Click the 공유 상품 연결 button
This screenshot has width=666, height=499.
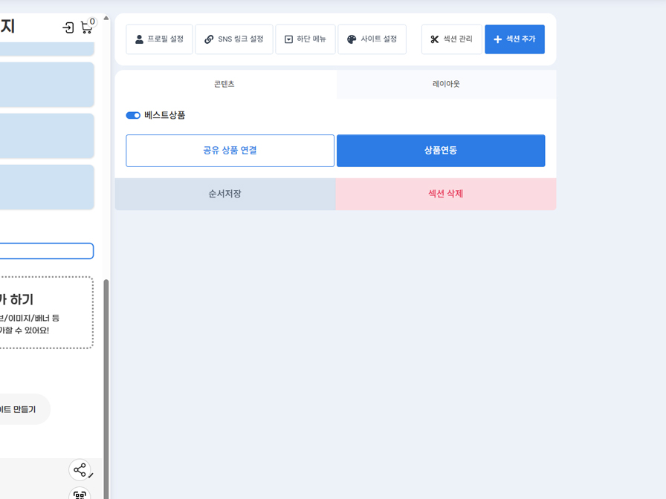pos(230,150)
